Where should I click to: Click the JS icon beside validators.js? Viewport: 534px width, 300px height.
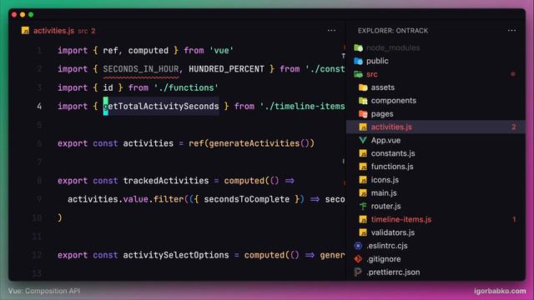[x=363, y=232]
